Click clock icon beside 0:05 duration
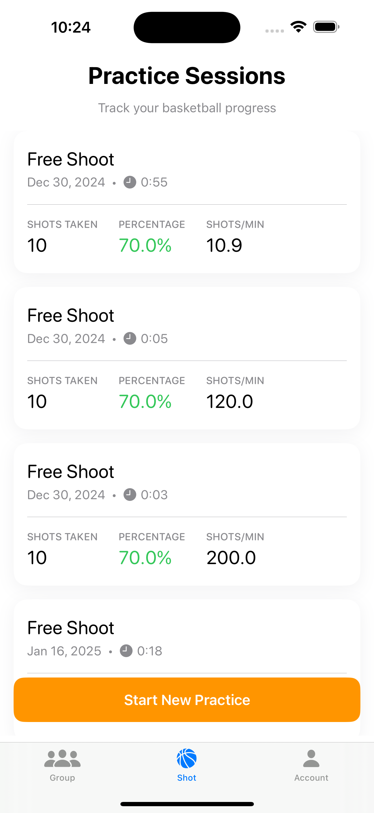The height and width of the screenshot is (813, 374). point(129,338)
